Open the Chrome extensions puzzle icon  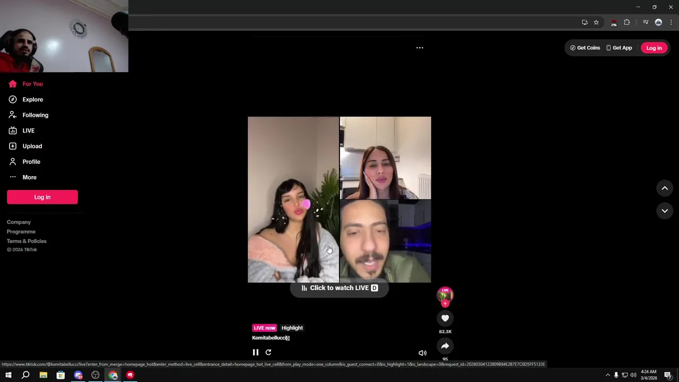627,22
